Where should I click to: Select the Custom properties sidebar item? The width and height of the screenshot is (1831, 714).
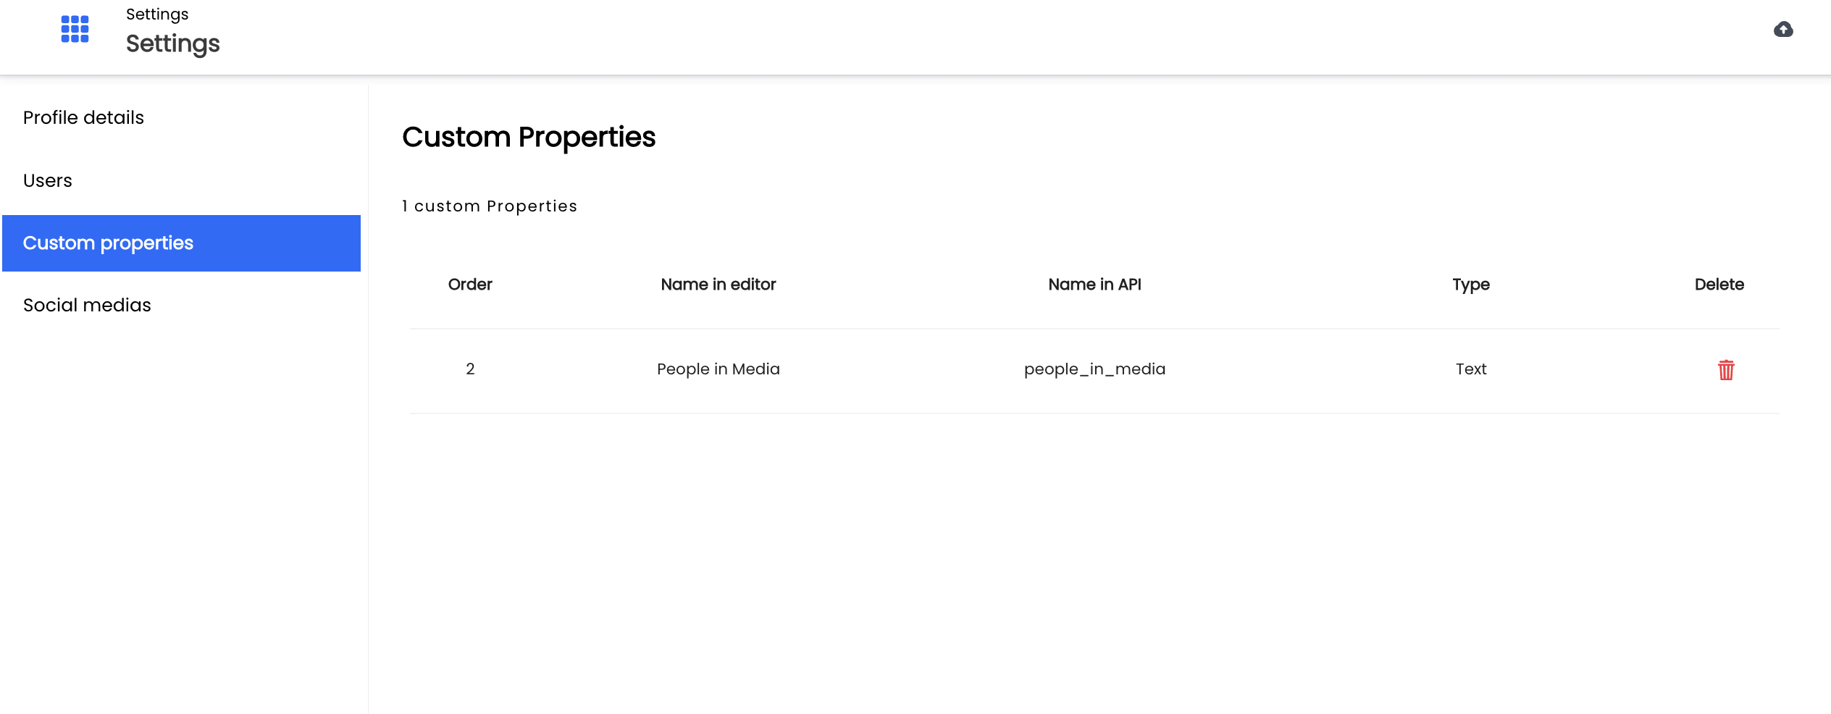181,243
